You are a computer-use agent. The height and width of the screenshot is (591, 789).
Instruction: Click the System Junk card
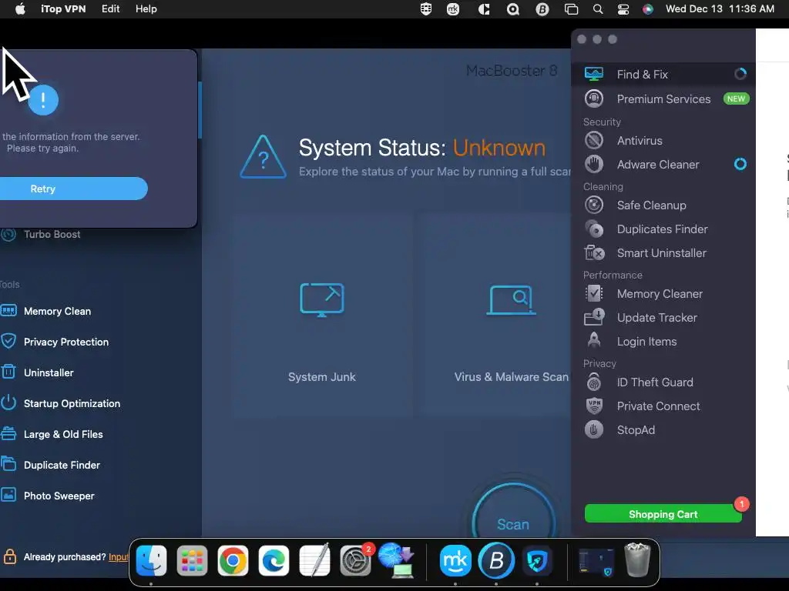click(x=322, y=314)
